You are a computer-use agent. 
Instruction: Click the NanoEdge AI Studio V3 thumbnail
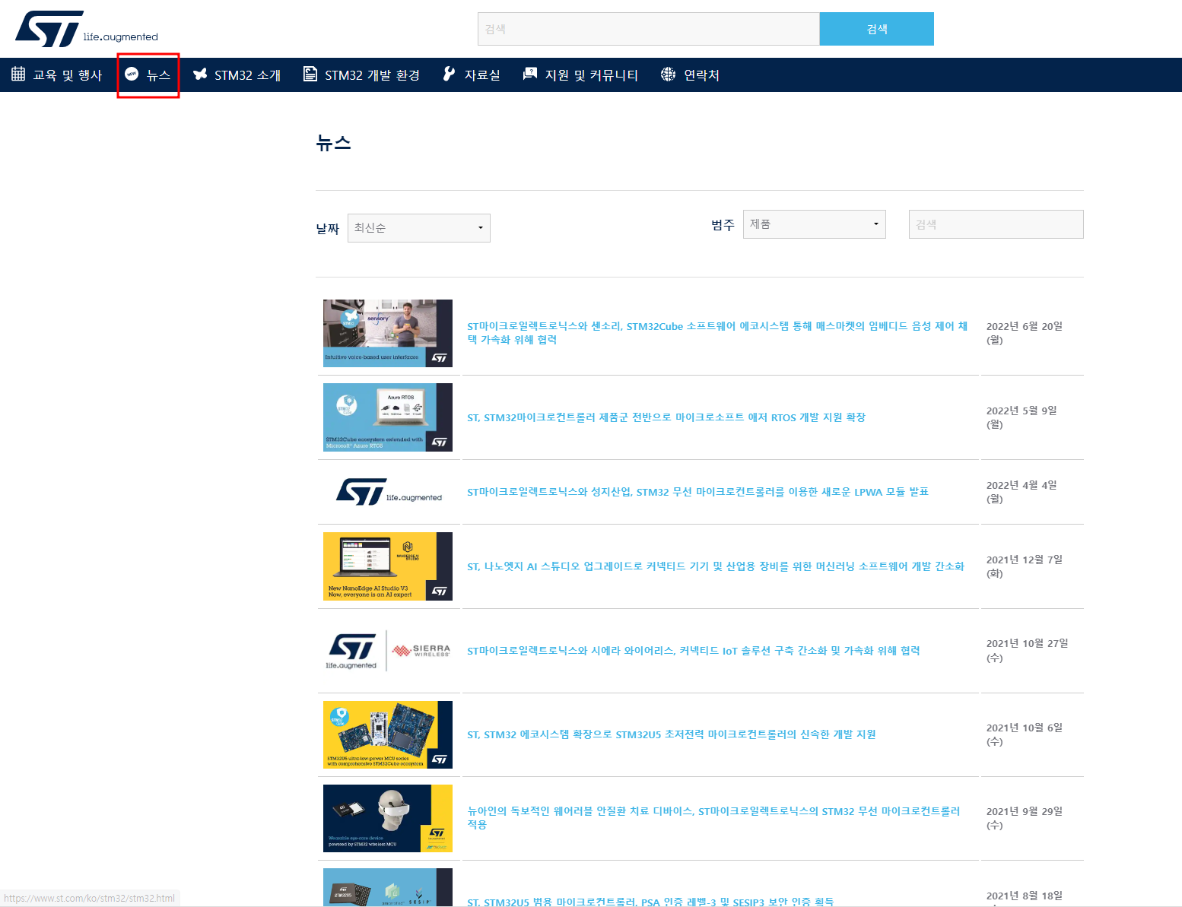tap(388, 566)
